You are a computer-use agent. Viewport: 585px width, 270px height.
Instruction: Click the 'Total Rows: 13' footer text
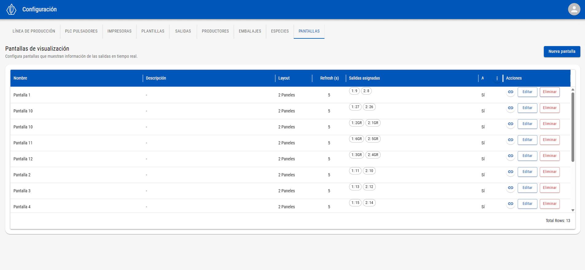[x=558, y=221]
